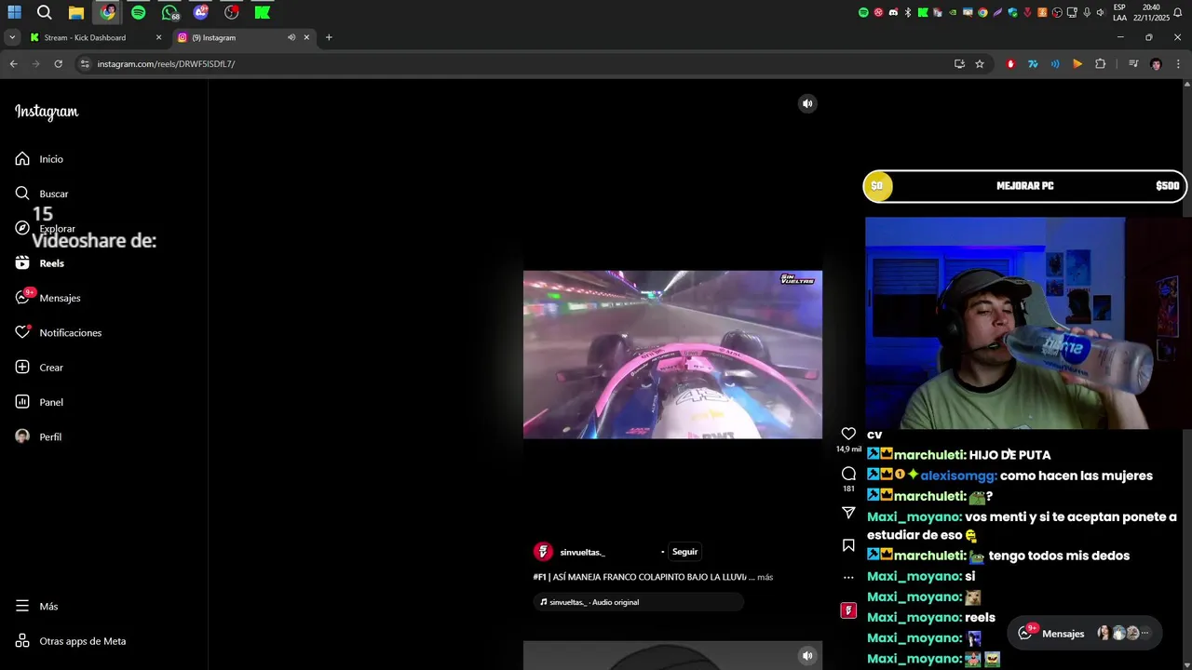Click sinvueltas audio avatar beside reel
This screenshot has width=1192, height=670.
click(x=848, y=610)
